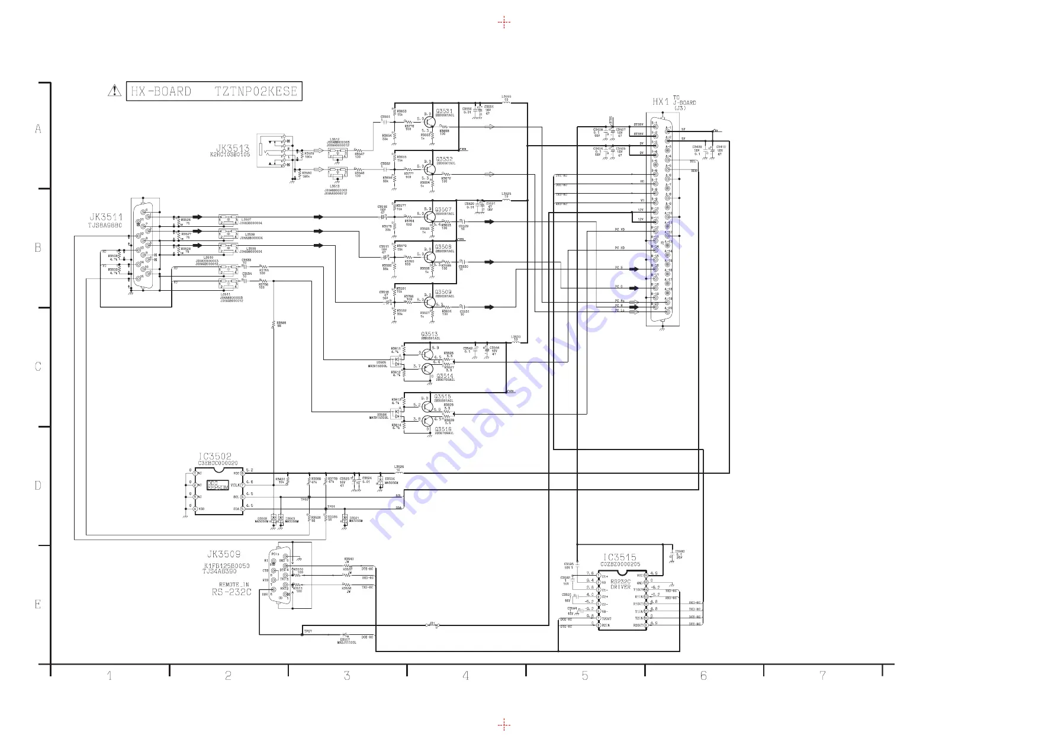This screenshot has width=1058, height=748.
Task: Click the "JK3509" label
Action: coord(224,554)
